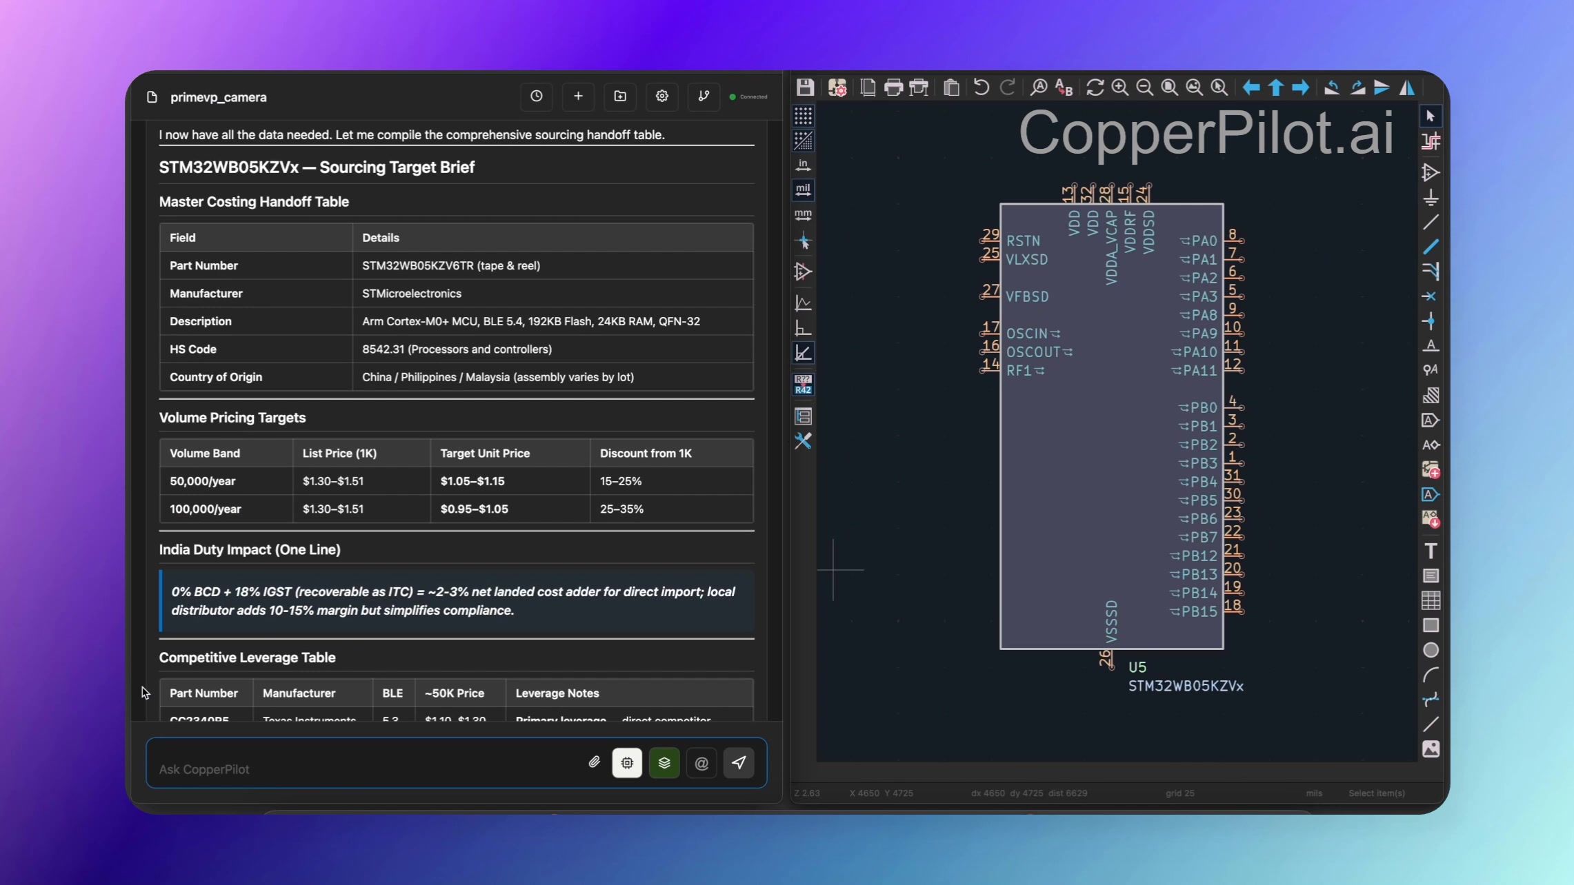Switch units to mils

tap(803, 190)
